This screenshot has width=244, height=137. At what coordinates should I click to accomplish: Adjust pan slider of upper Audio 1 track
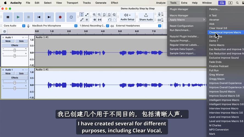click(15, 56)
